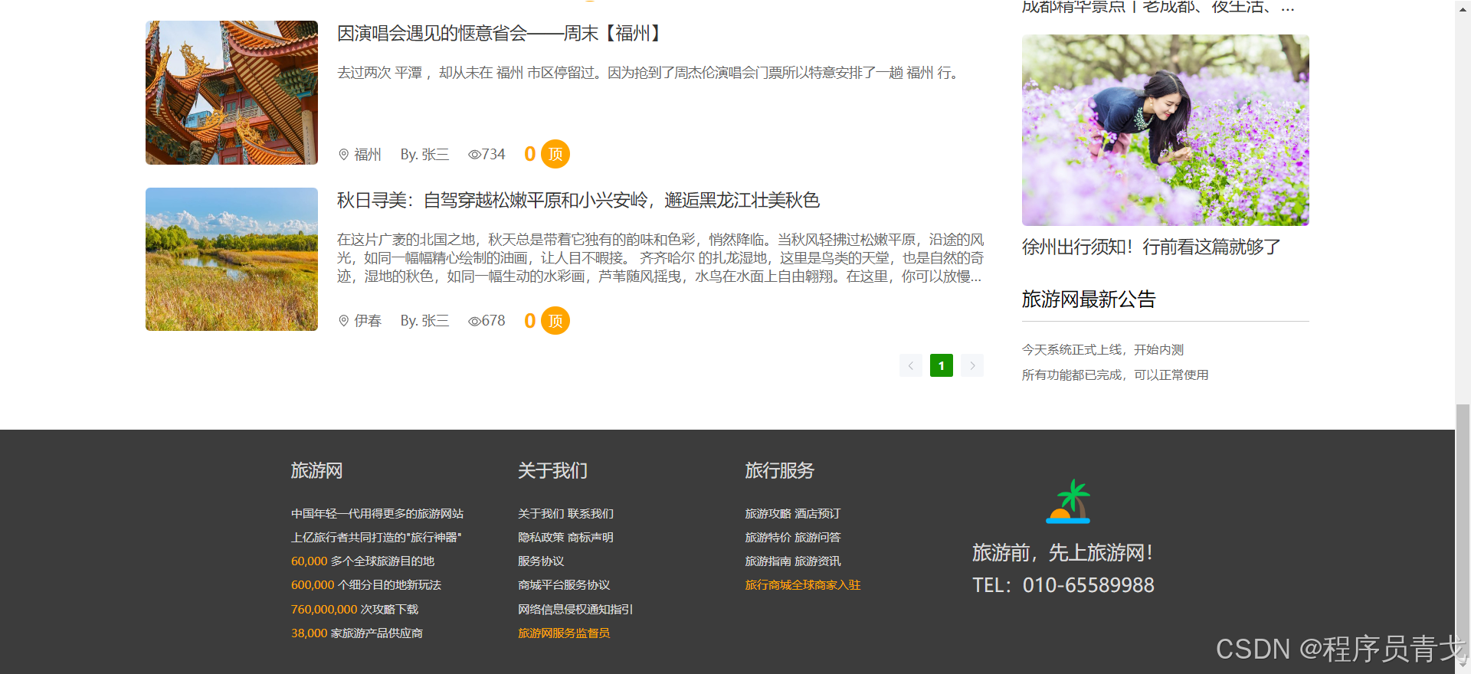The width and height of the screenshot is (1471, 674).
Task: Go to the previous page arrow
Action: coord(911,365)
